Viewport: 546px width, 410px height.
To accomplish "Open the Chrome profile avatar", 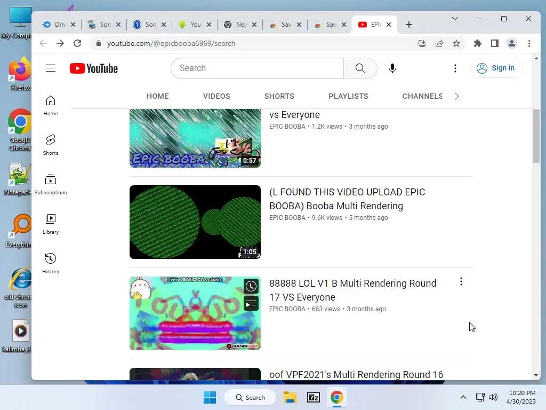I will [x=512, y=43].
